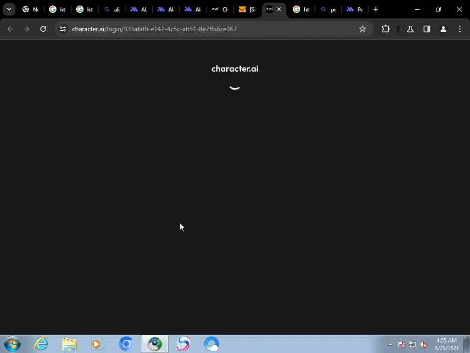Click the character.ai logo text
This screenshot has height=353, width=470.
coord(235,69)
